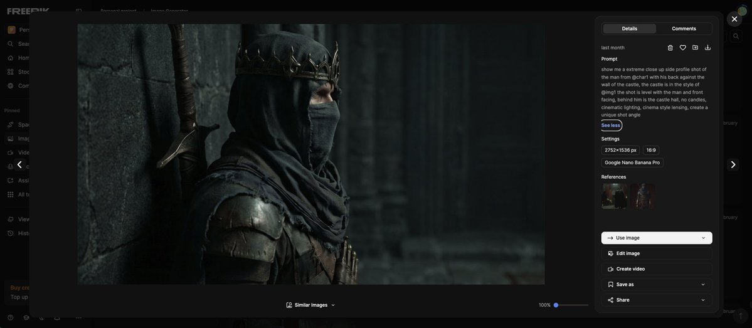Move image to folder icon

(695, 48)
